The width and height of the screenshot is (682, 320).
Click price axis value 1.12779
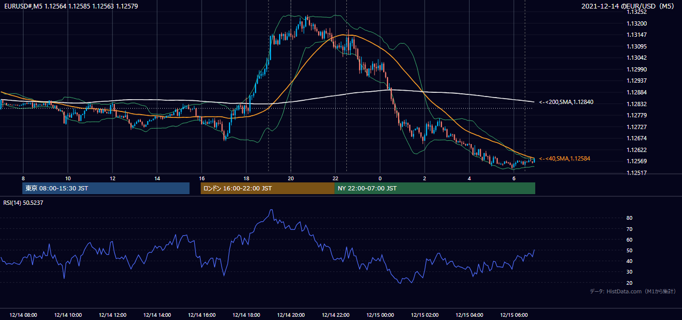(638, 115)
